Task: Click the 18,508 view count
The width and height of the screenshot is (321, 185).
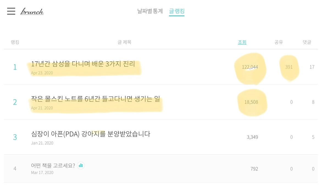Action: [x=251, y=102]
